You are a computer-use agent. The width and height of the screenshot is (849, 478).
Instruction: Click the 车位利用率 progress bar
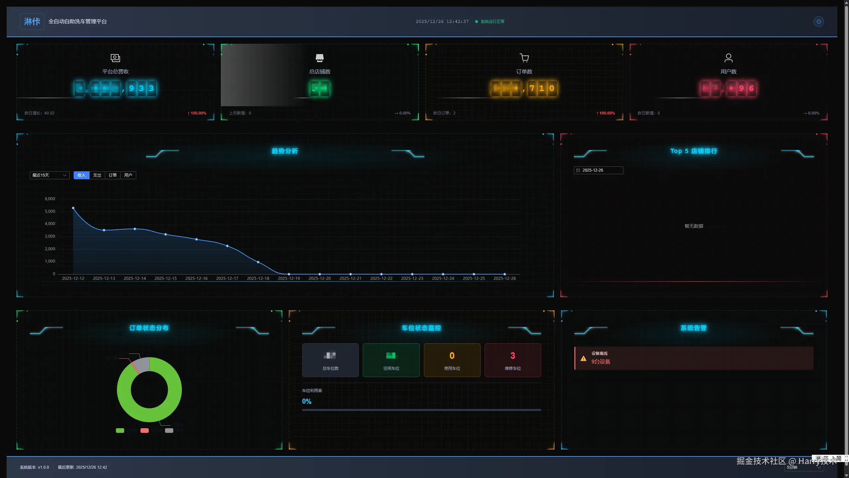pyautogui.click(x=421, y=410)
